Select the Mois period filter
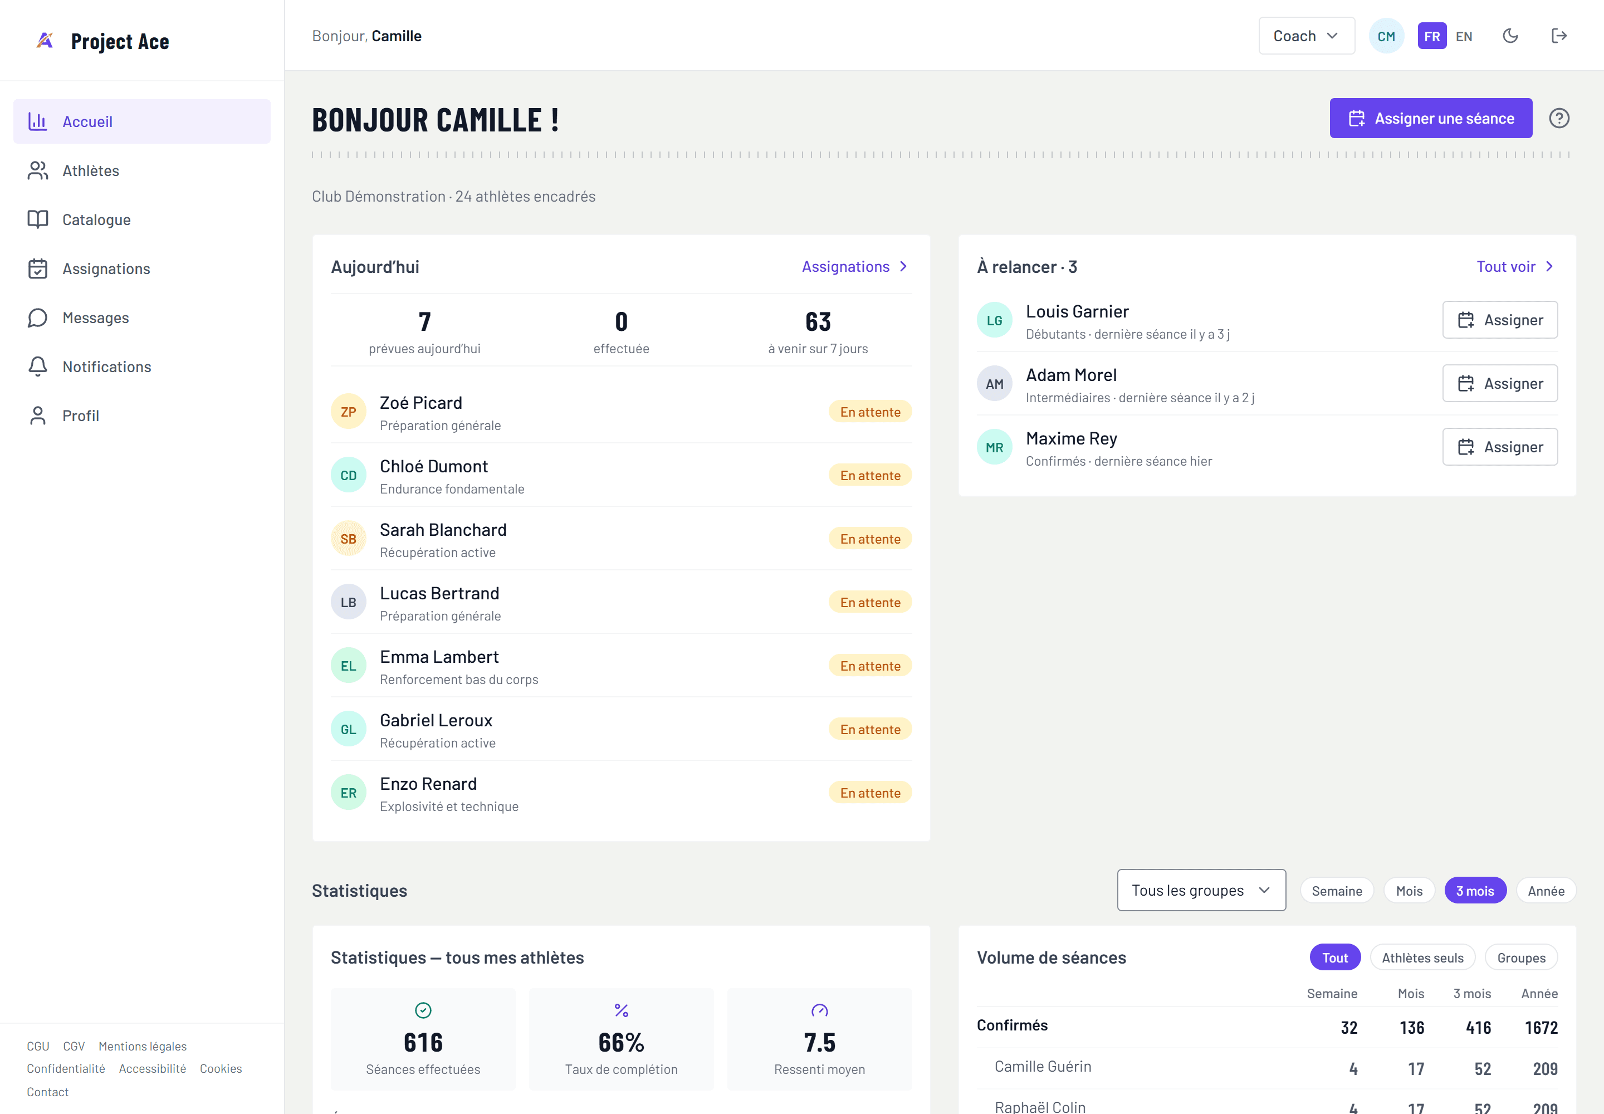The width and height of the screenshot is (1604, 1114). pos(1409,891)
